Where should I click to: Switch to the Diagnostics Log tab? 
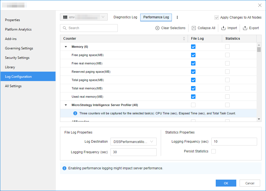point(125,17)
